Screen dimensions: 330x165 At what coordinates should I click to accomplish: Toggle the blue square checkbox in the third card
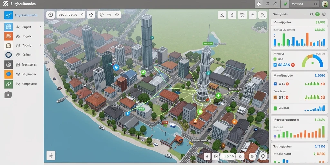[275, 84]
